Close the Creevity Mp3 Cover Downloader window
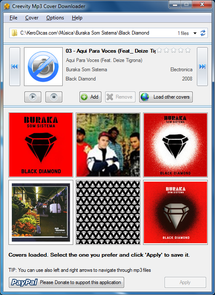The height and width of the screenshot is (295, 215). click(202, 5)
